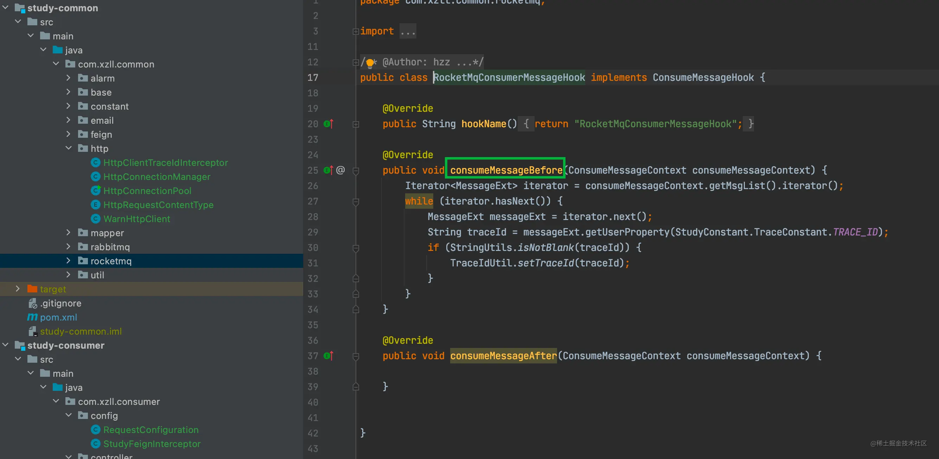
Task: Click the Maven pom.xml file icon
Action: (x=32, y=317)
